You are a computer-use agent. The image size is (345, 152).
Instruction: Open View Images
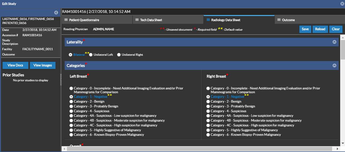(43, 65)
